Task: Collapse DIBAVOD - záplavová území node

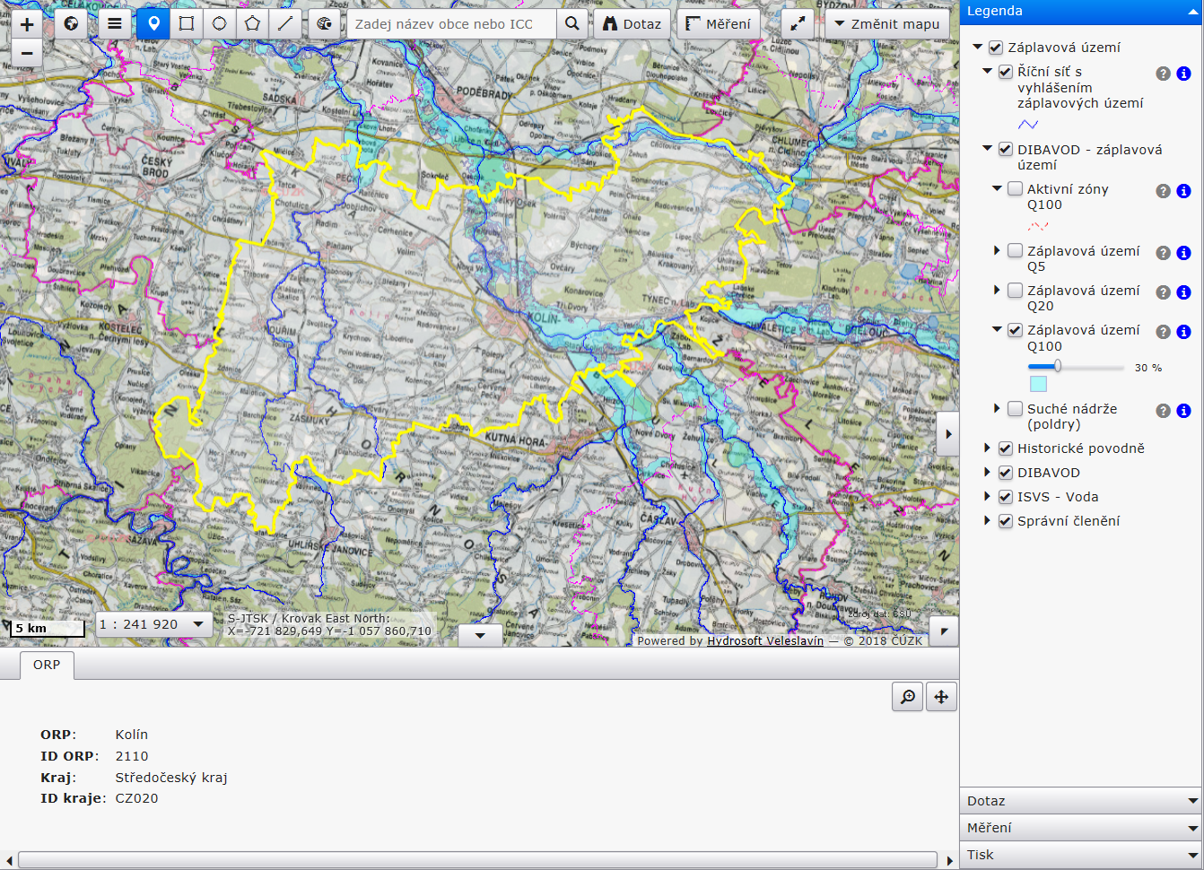Action: (x=988, y=149)
